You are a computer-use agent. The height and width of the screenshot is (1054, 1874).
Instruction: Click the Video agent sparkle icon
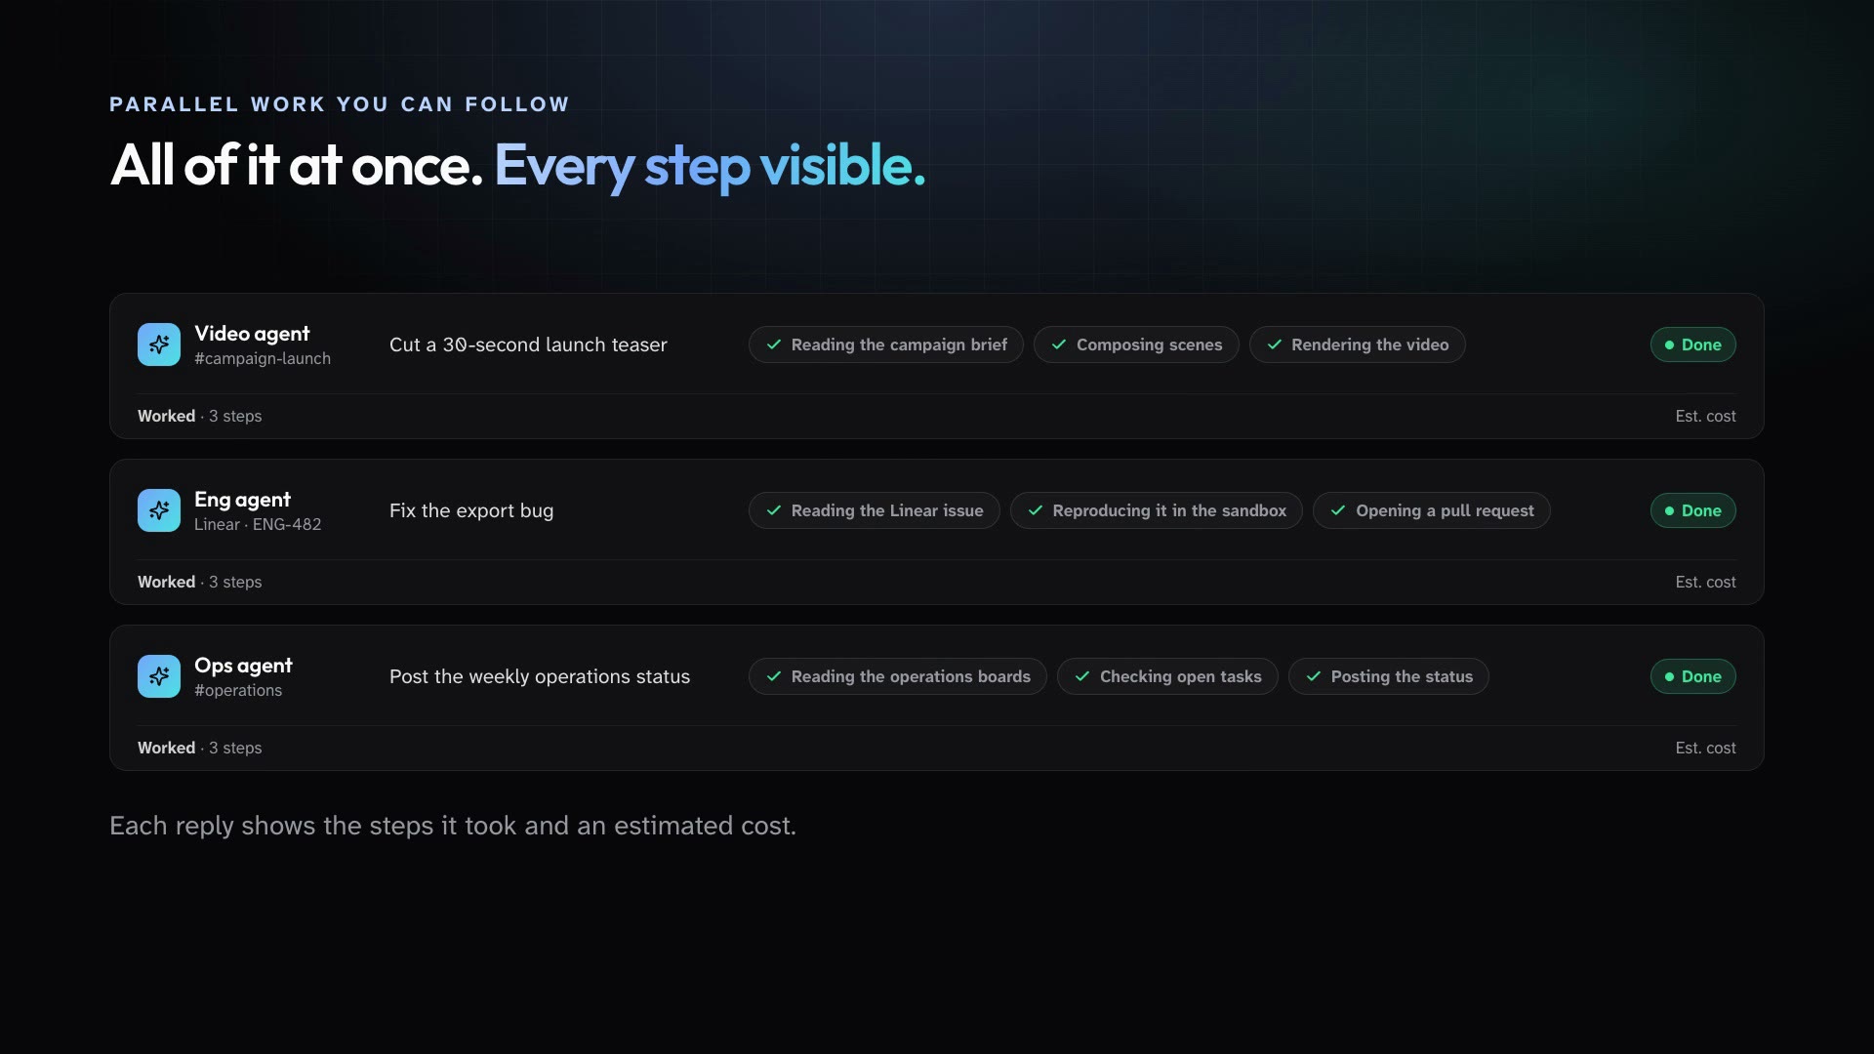pyautogui.click(x=159, y=345)
